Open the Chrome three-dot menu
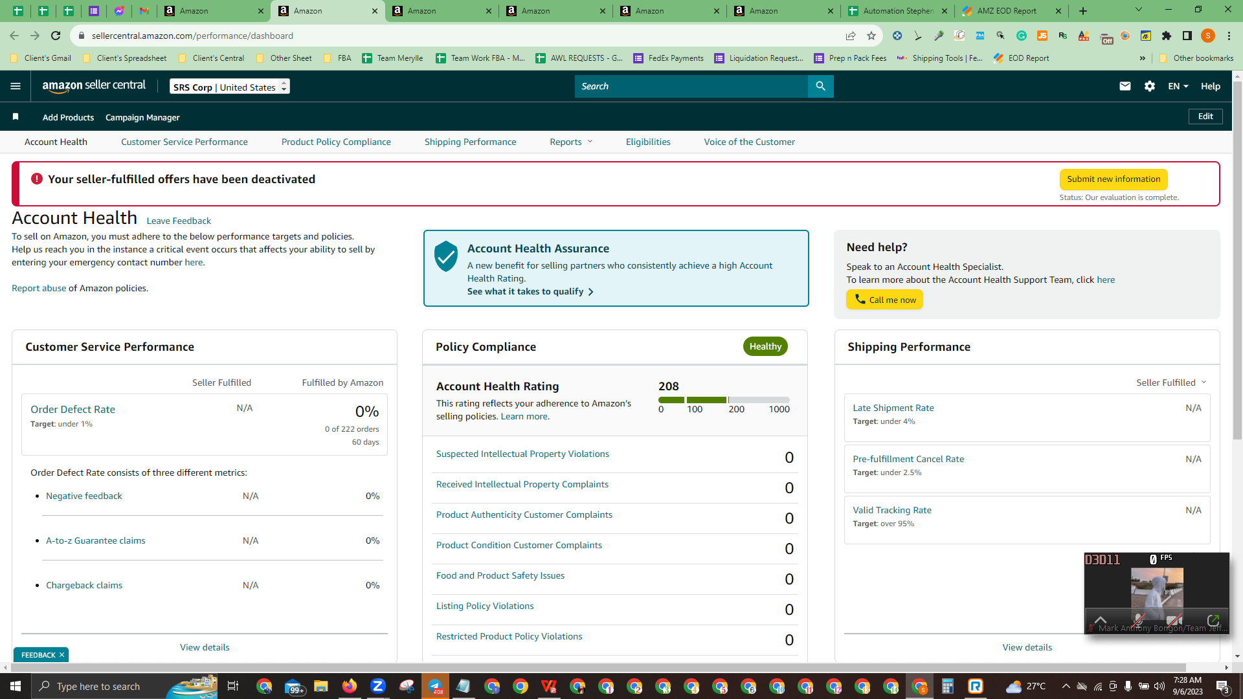This screenshot has width=1243, height=699. pos(1229,36)
